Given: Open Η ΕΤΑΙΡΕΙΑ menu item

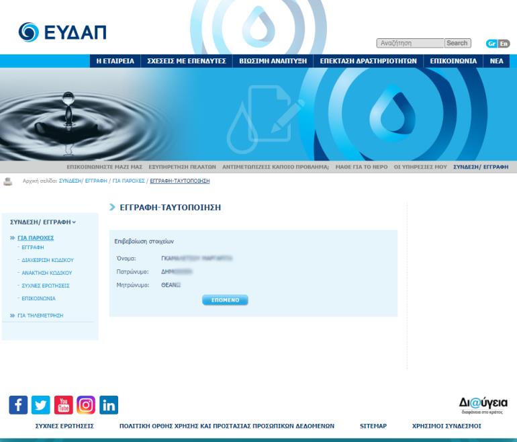Looking at the screenshot, I should click(x=115, y=60).
